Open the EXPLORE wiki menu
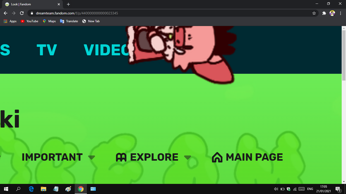Screen dimensions: 346x194 (154, 157)
